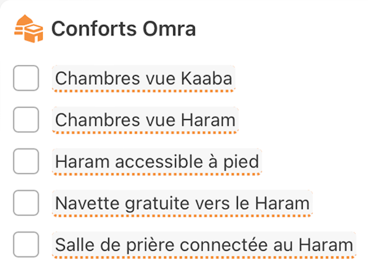Screen dimensions: 368x276
Task: Toggle the Navette gratuite vers le Haram checkbox
Action: point(26,203)
